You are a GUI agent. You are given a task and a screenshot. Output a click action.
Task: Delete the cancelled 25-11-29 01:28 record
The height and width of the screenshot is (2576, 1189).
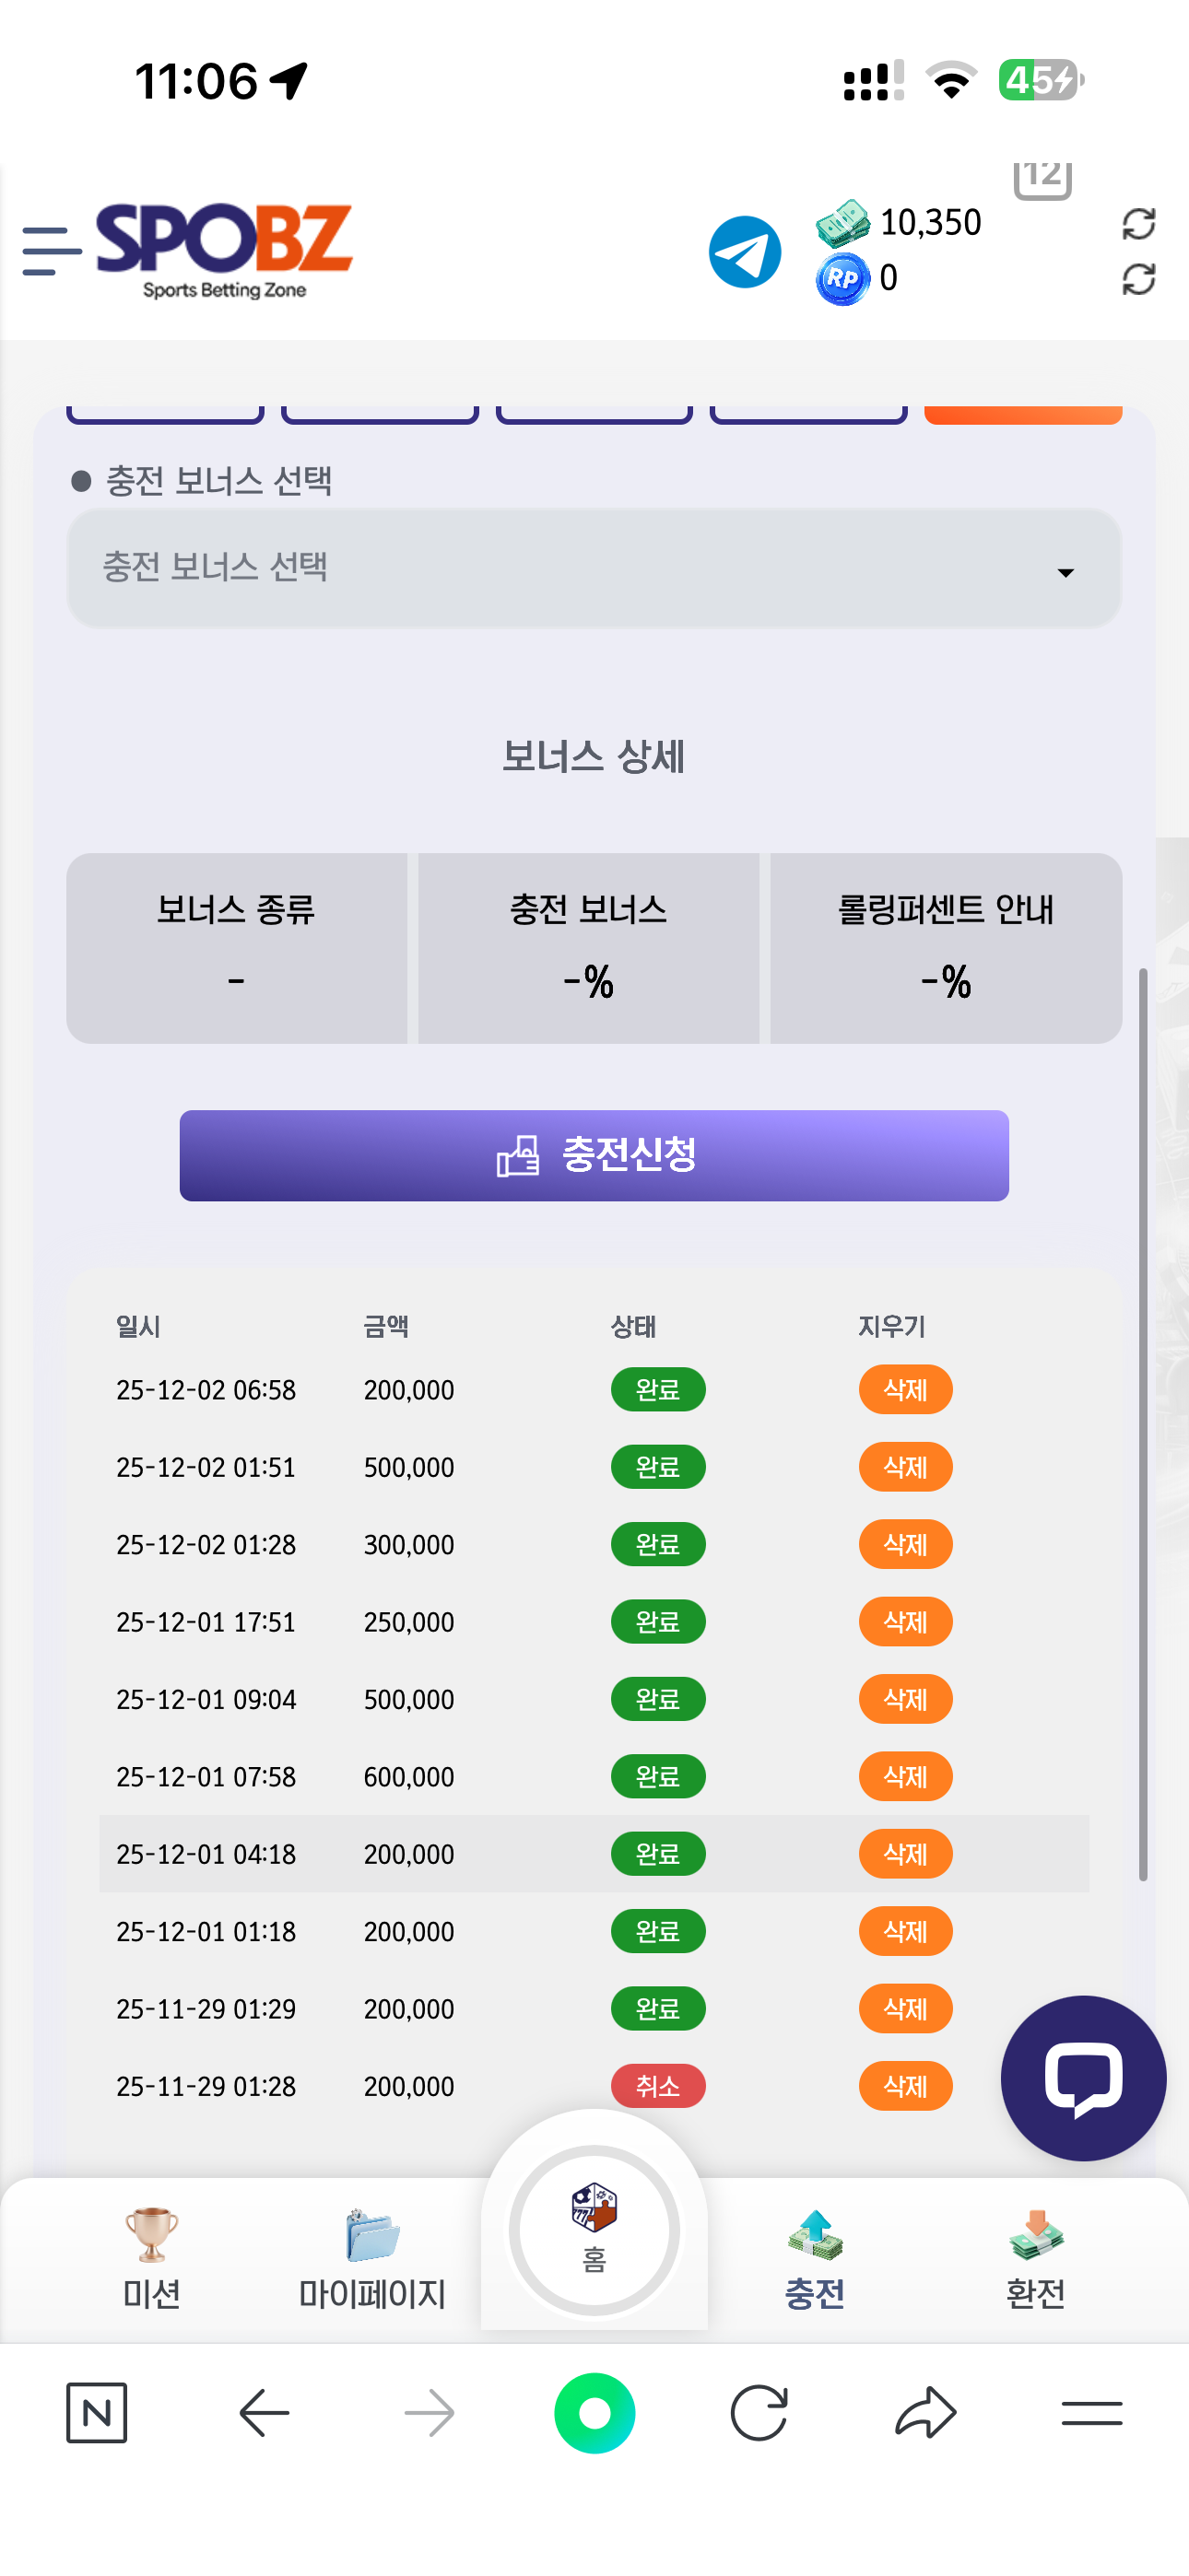pyautogui.click(x=905, y=2086)
